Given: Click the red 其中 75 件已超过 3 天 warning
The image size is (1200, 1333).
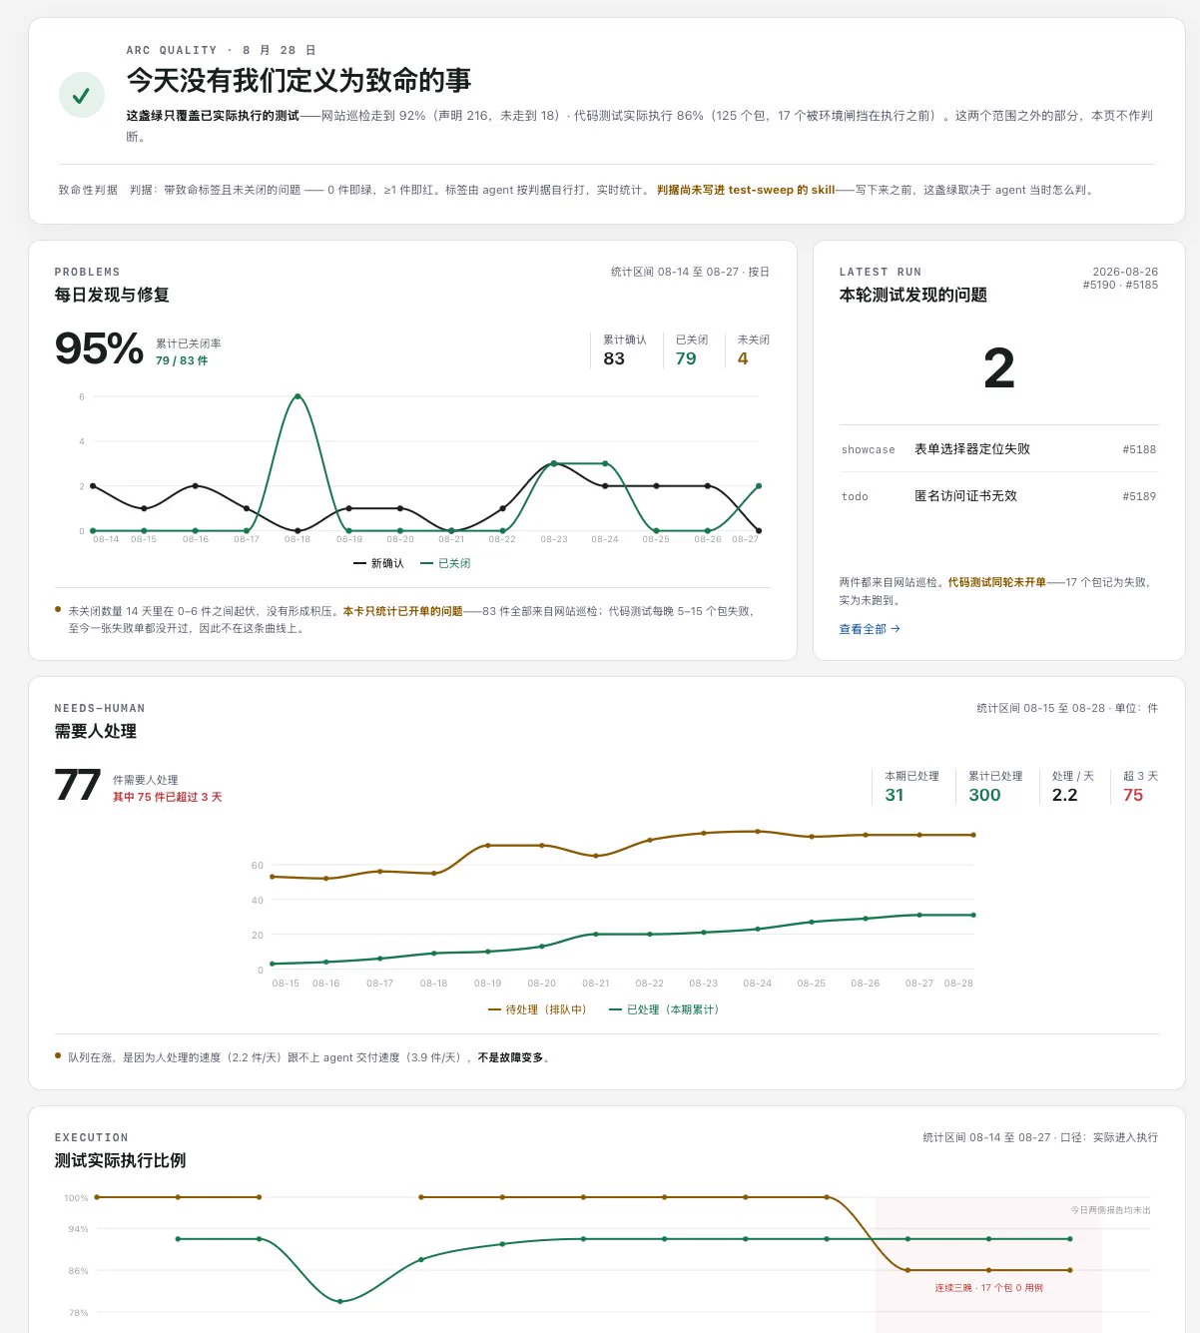Looking at the screenshot, I should tap(167, 797).
